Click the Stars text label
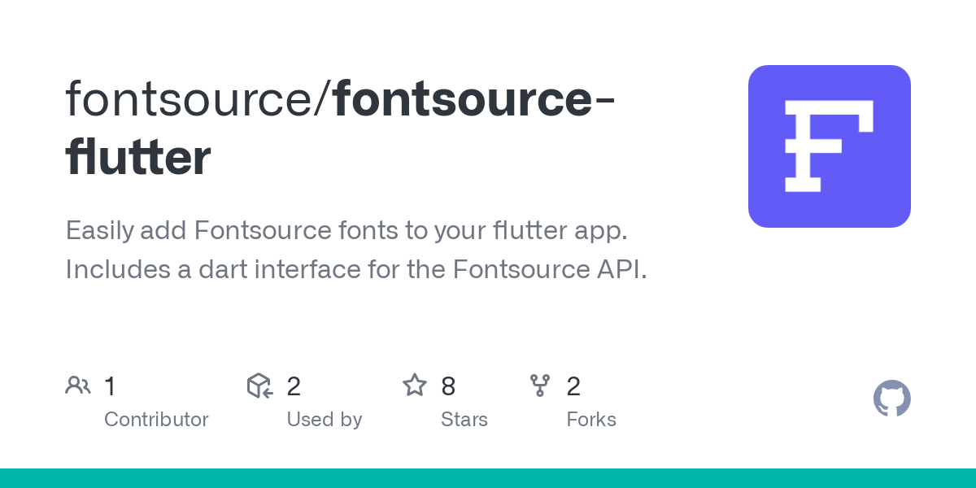 point(464,420)
